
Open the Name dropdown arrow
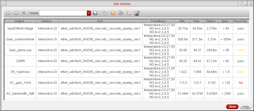[89, 13]
